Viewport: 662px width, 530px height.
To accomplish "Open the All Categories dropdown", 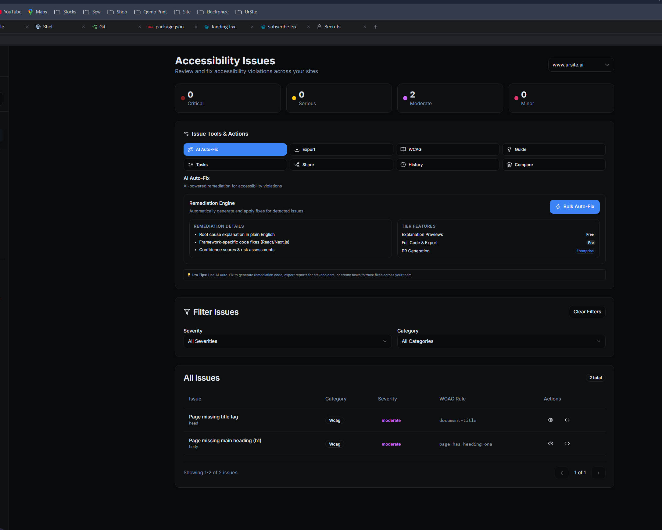I will (x=501, y=341).
